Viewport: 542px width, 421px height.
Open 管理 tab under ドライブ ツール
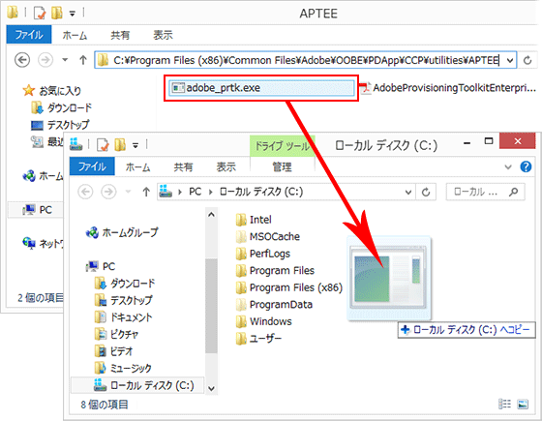tap(282, 166)
